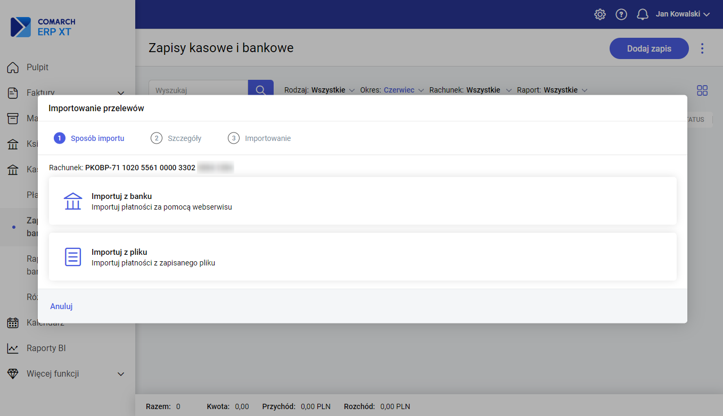Screen dimensions: 723x416
Task: Open the Raporty BI chart icon
Action: pyautogui.click(x=13, y=348)
